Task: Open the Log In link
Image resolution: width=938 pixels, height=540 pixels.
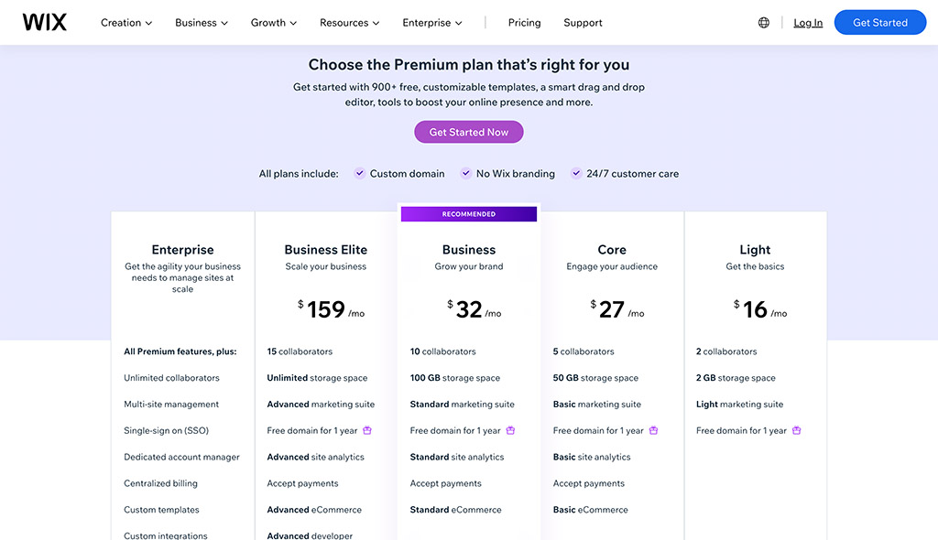Action: [x=807, y=22]
